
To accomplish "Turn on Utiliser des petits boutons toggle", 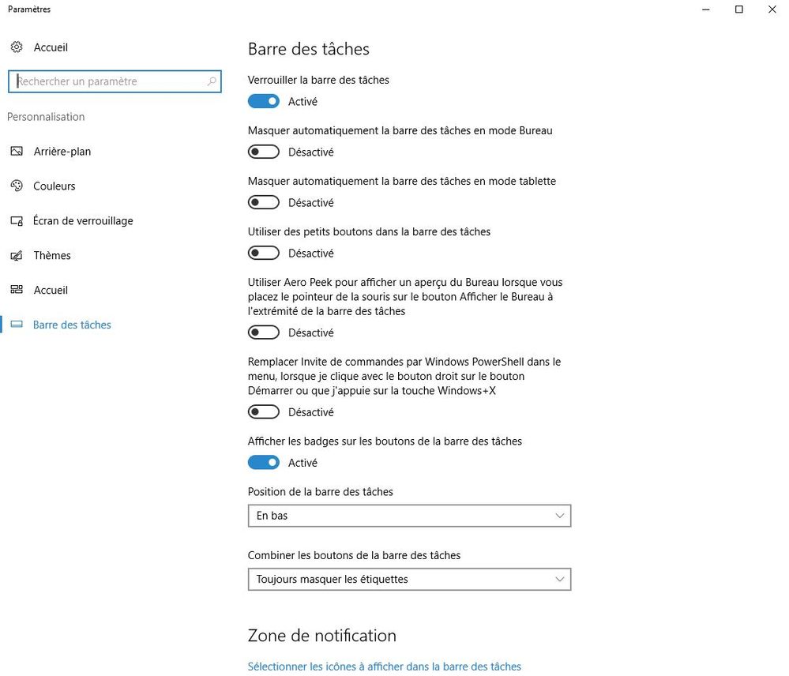I will tap(264, 253).
